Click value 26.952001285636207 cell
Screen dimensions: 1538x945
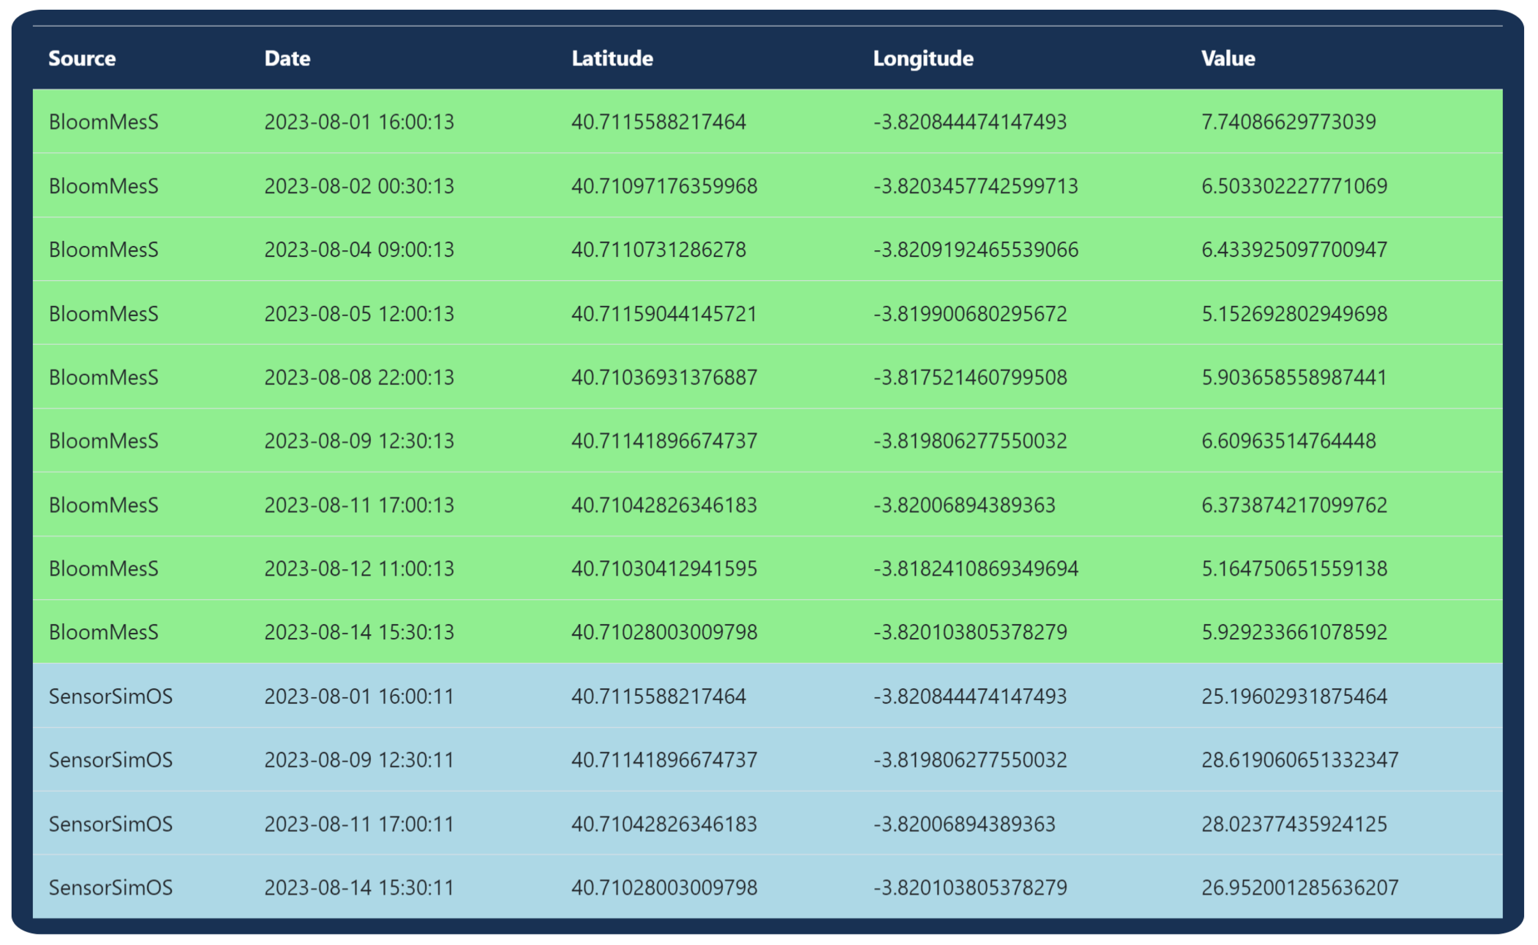coord(1299,887)
